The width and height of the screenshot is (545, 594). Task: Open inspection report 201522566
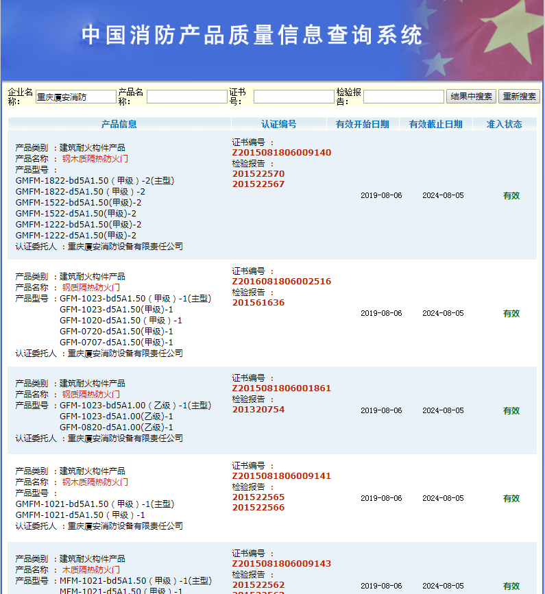[258, 508]
